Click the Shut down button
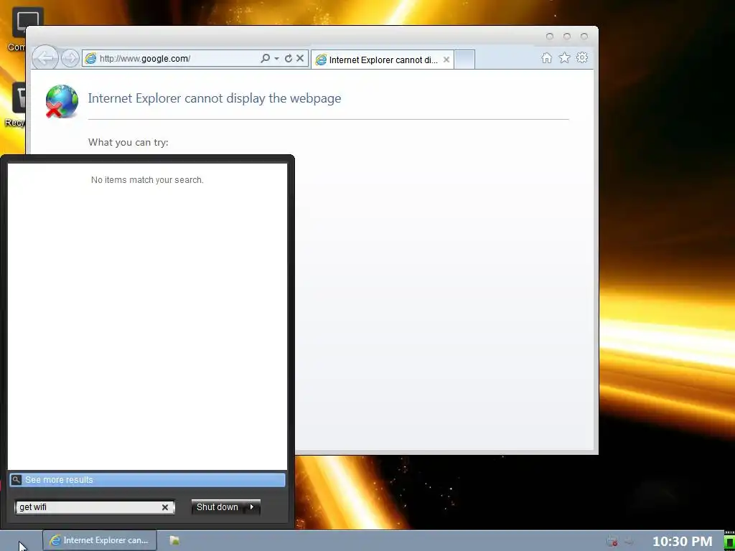Image resolution: width=735 pixels, height=551 pixels. click(x=217, y=507)
